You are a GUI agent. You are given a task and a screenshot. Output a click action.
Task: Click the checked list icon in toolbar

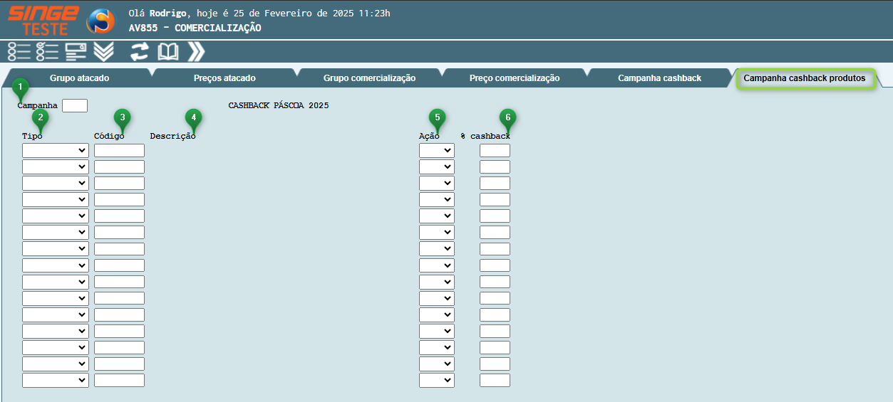pyautogui.click(x=47, y=51)
